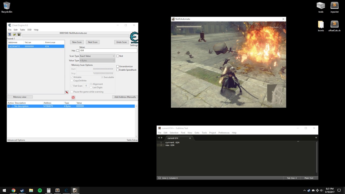Open Sublime Text Selection menu
345x194 pixels.
pos(174,133)
